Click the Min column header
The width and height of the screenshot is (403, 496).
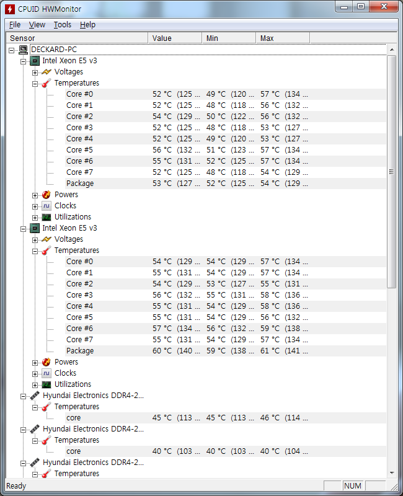229,38
